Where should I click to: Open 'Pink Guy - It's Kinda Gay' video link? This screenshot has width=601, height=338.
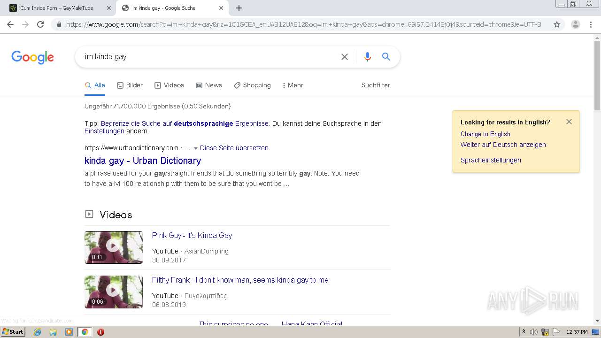click(x=192, y=236)
